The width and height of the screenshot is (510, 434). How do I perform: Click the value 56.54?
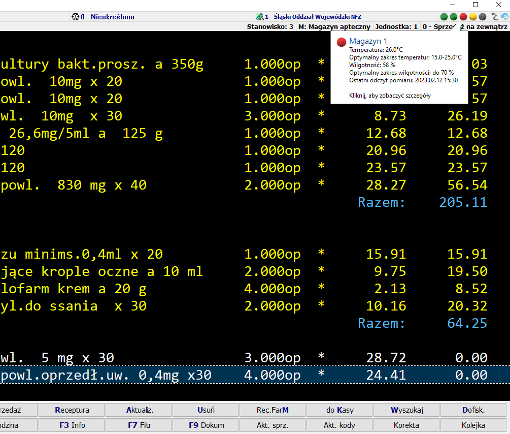[x=467, y=185]
